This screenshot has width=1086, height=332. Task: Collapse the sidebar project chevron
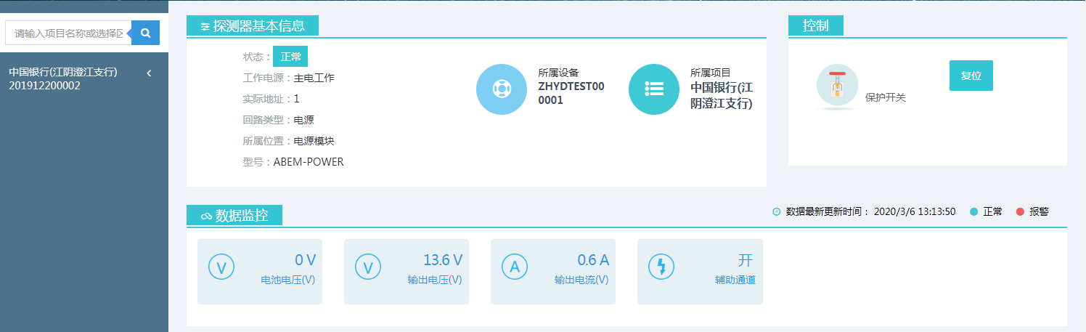click(x=149, y=73)
